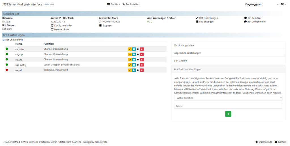The width and height of the screenshot is (290, 146).
Task: Select Bot Erstellen in the top navigation
Action: tap(131, 4)
